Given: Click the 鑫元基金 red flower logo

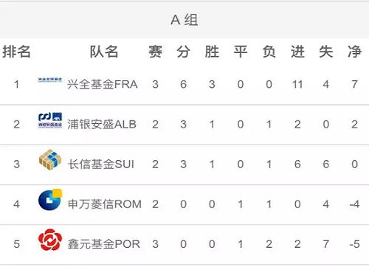Looking at the screenshot, I should [x=50, y=240].
